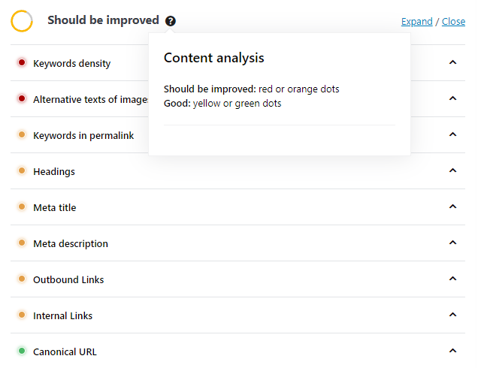
Task: Toggle the Canonical URL chevron
Action: [x=452, y=351]
